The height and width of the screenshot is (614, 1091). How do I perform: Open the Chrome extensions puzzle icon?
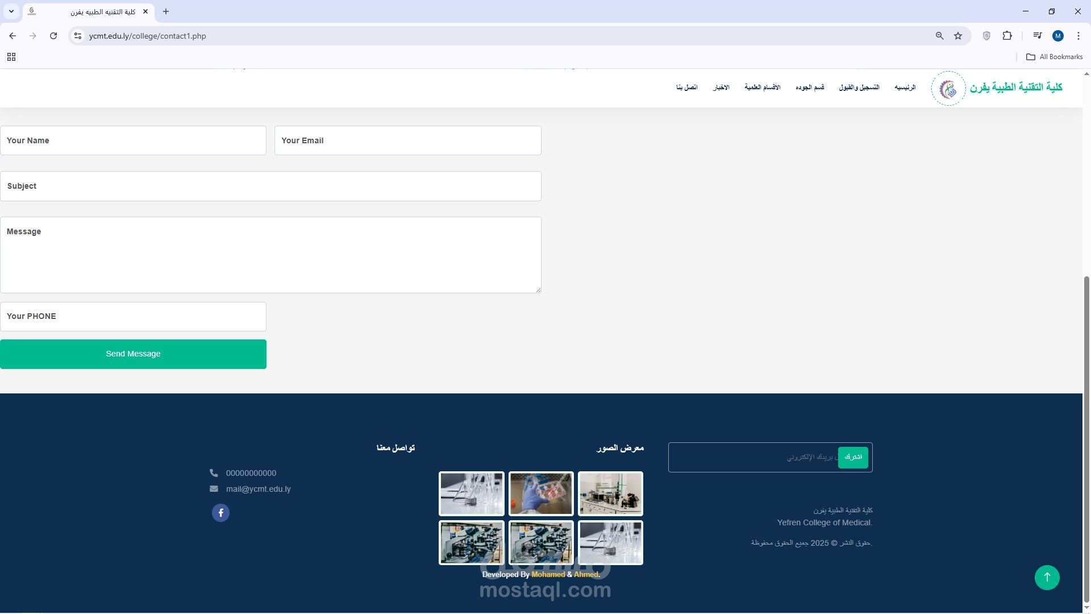click(1007, 36)
